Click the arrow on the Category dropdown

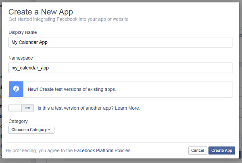(x=49, y=130)
